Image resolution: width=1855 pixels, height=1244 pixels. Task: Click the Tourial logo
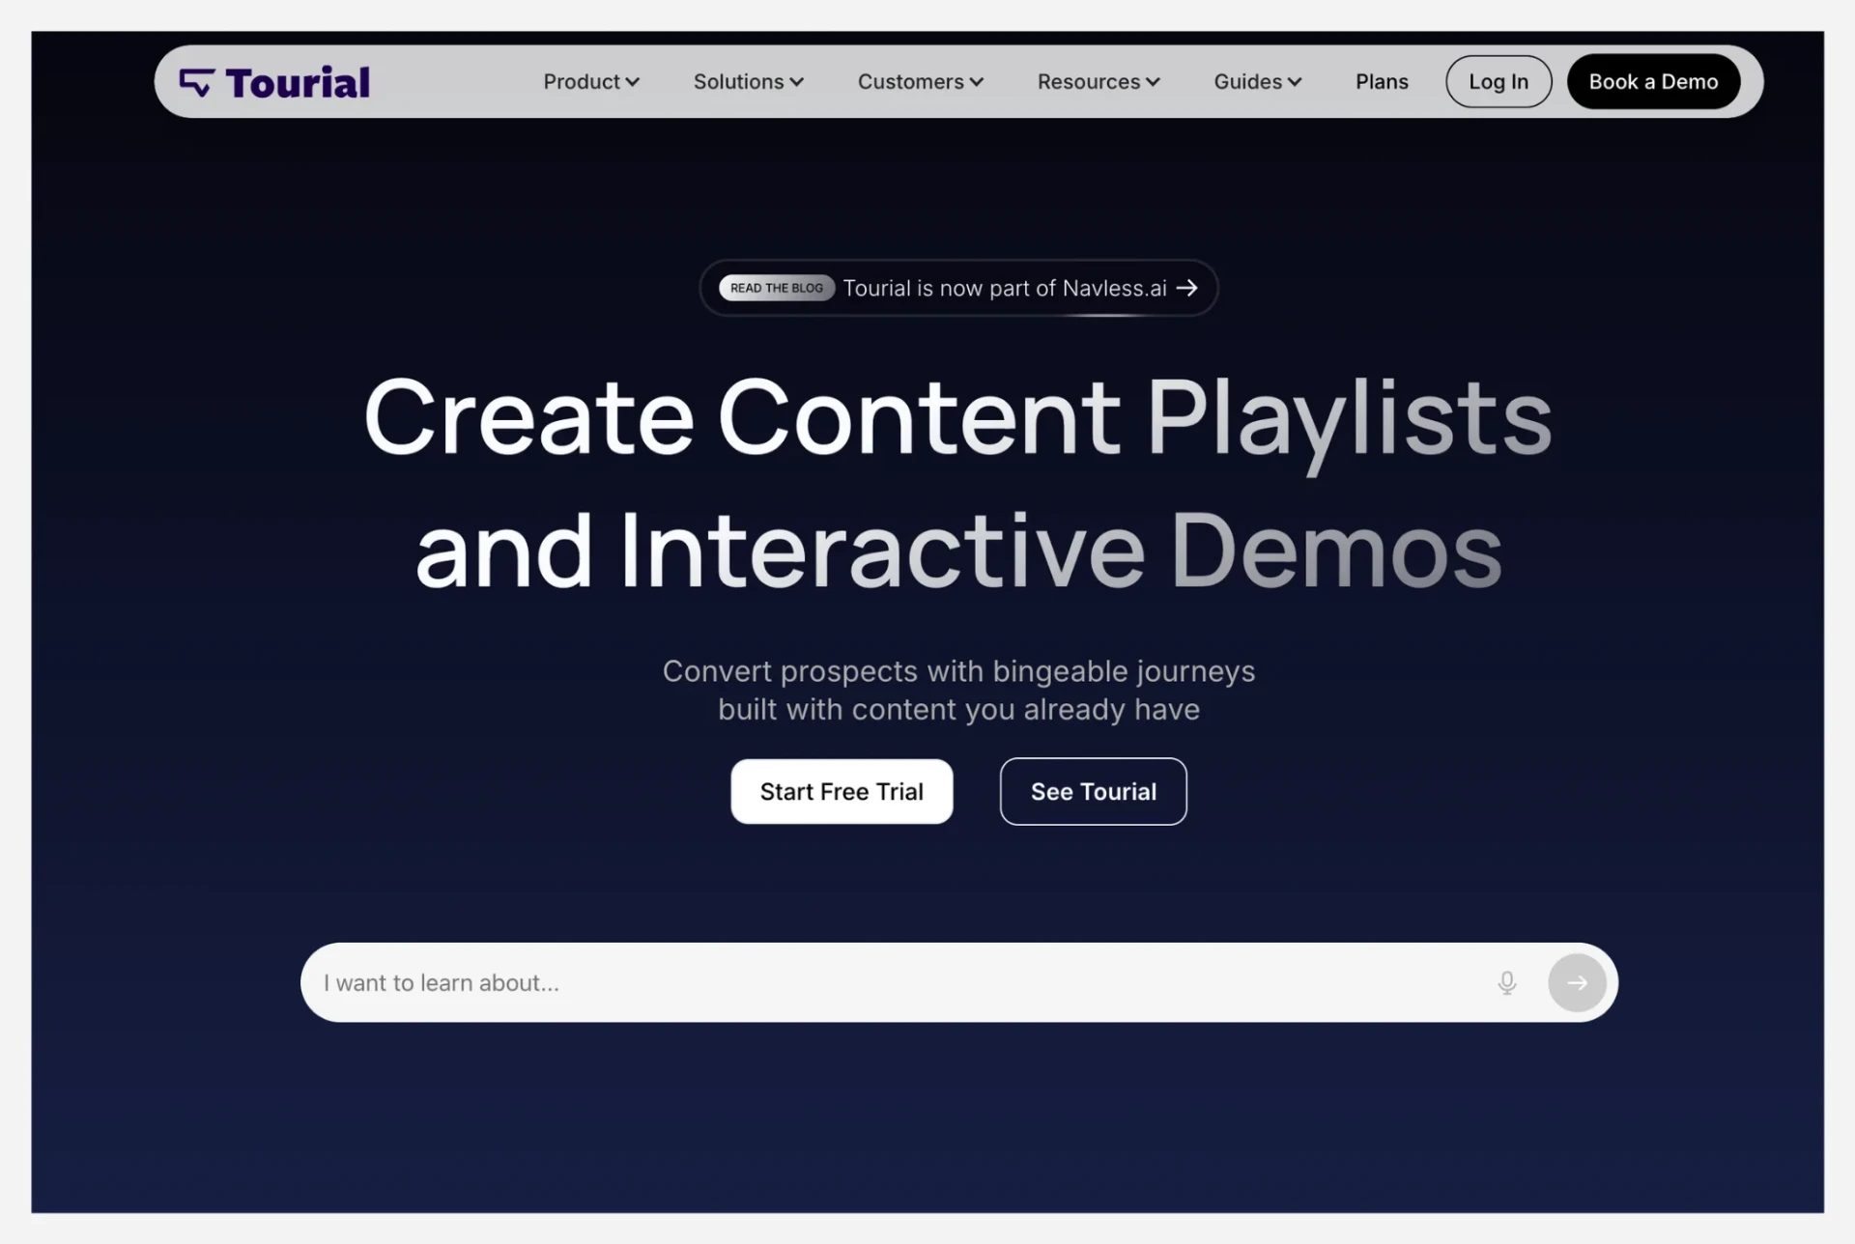coord(274,83)
